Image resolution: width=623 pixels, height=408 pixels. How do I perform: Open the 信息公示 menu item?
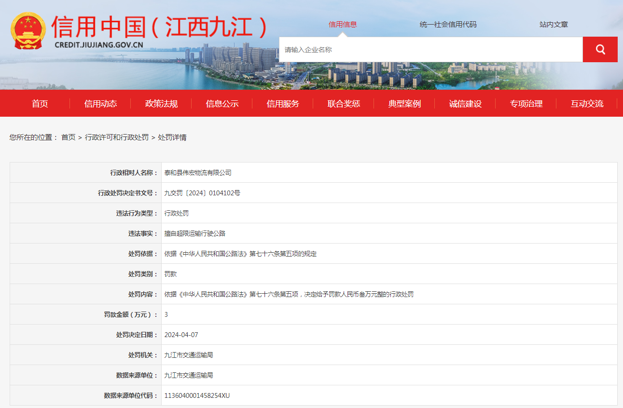point(222,104)
